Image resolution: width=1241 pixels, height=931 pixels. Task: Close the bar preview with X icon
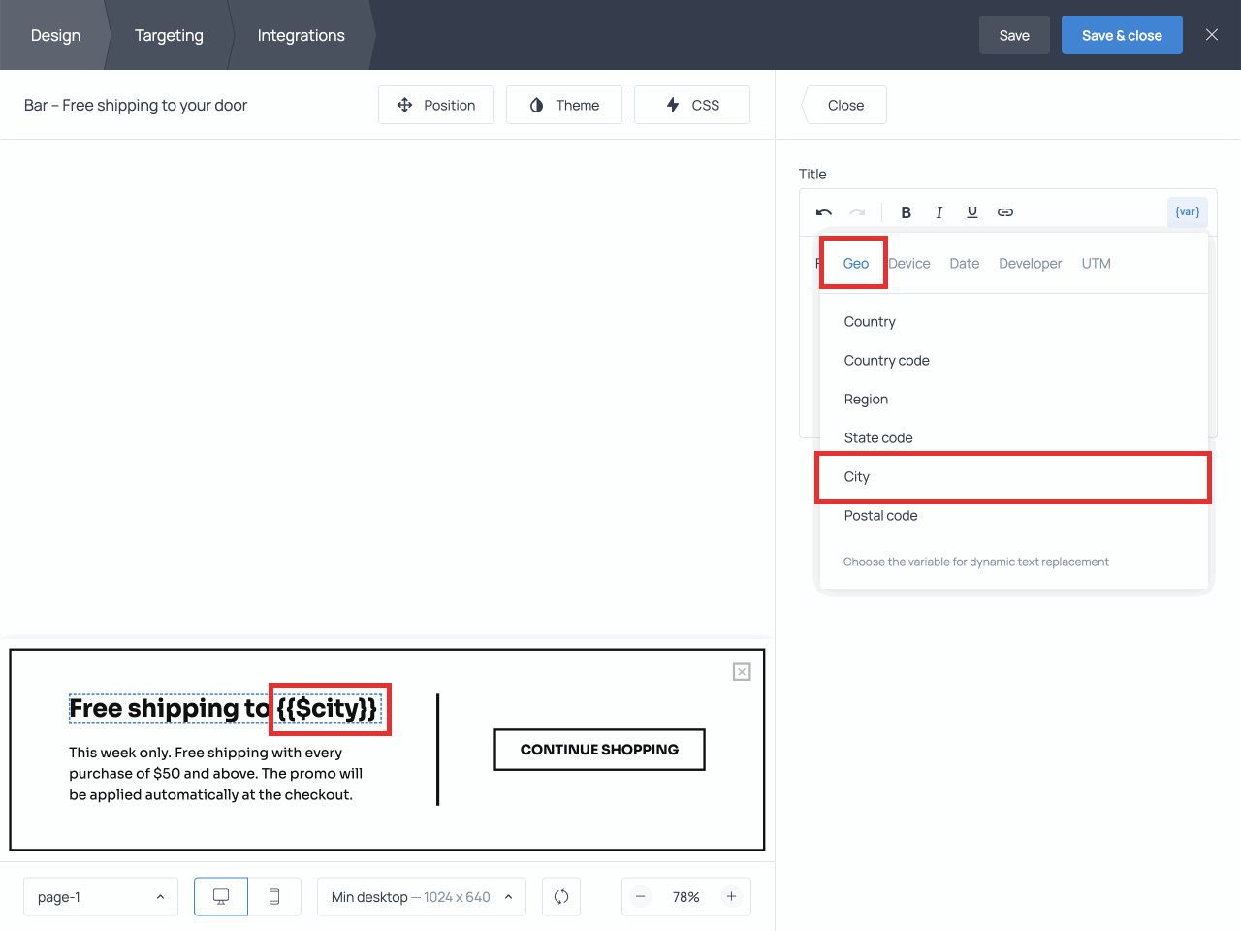pyautogui.click(x=742, y=672)
